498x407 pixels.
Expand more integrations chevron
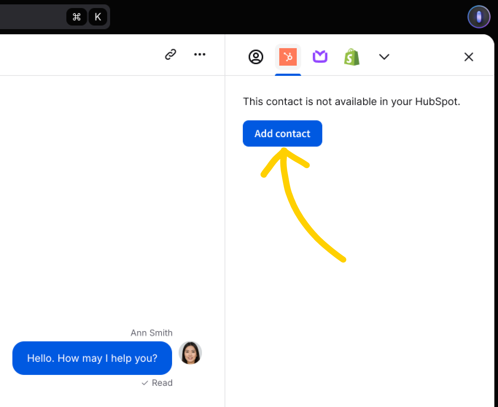coord(384,57)
